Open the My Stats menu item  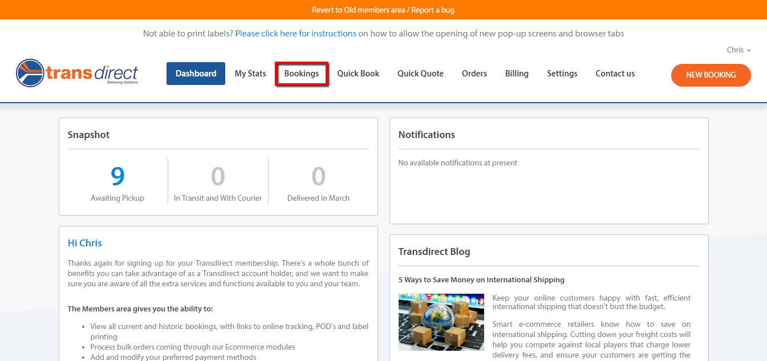click(x=250, y=74)
